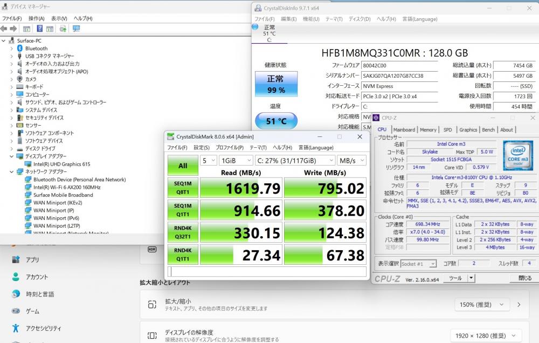This screenshot has width=539, height=343.
Task: Select the Intel UHD Graphics 615 device
Action: 61,164
